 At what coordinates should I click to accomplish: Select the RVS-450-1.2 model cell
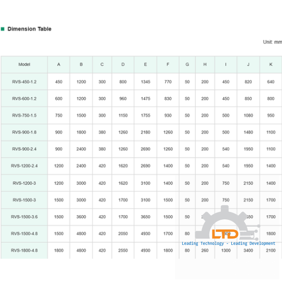point(24,82)
